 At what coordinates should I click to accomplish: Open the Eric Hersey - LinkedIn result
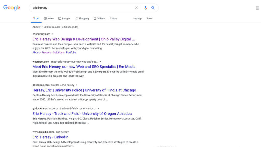coord(50,137)
